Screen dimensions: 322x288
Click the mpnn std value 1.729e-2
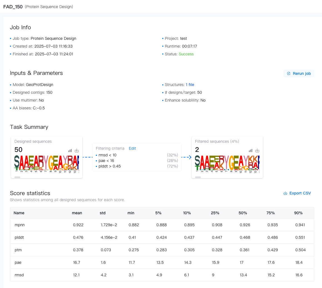pos(109,225)
